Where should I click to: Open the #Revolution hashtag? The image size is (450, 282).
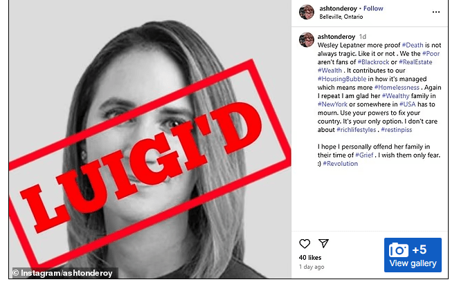click(x=341, y=164)
